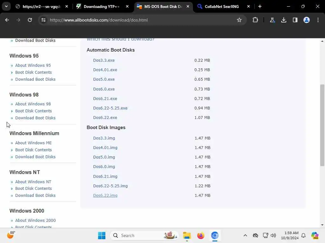Download Dos4.01.img
This screenshot has height=243, width=325.
[105, 147]
